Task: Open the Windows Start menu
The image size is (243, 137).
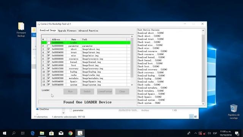Action: 5,133
